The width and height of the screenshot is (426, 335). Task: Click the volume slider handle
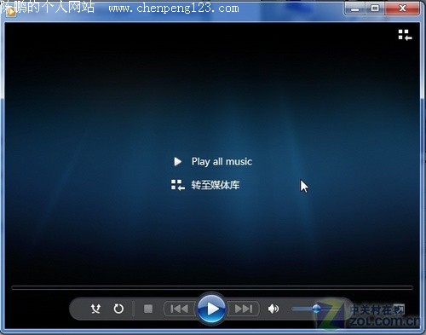tap(316, 309)
